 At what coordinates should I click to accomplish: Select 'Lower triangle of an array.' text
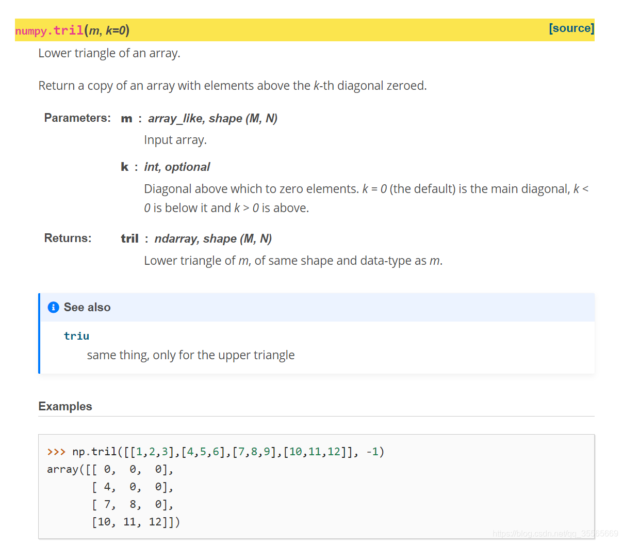tap(109, 53)
